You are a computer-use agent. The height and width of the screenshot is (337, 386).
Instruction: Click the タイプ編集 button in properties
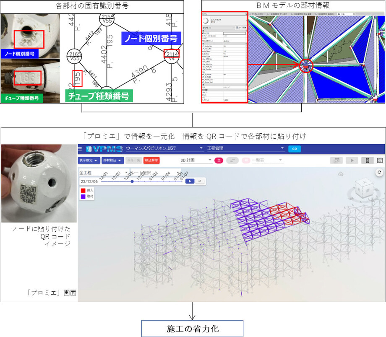241,28
